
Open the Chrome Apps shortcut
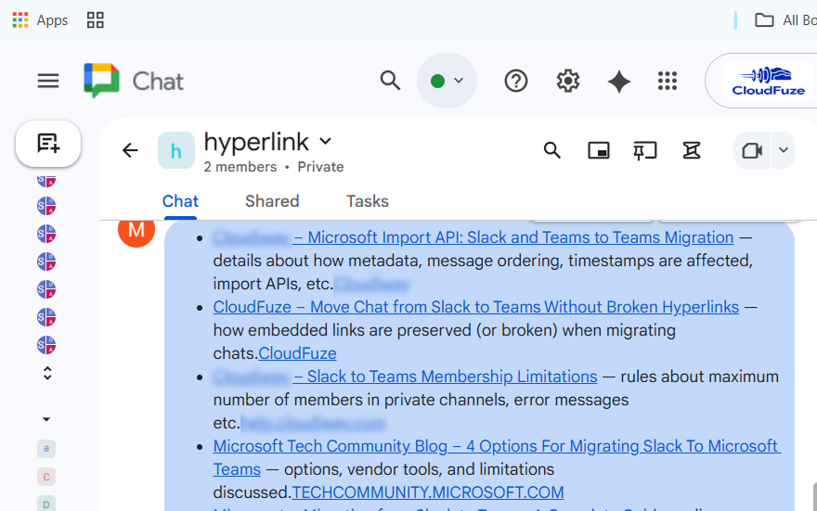coord(40,20)
